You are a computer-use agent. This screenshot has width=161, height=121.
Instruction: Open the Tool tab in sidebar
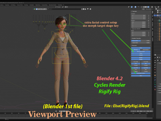coord(153,16)
